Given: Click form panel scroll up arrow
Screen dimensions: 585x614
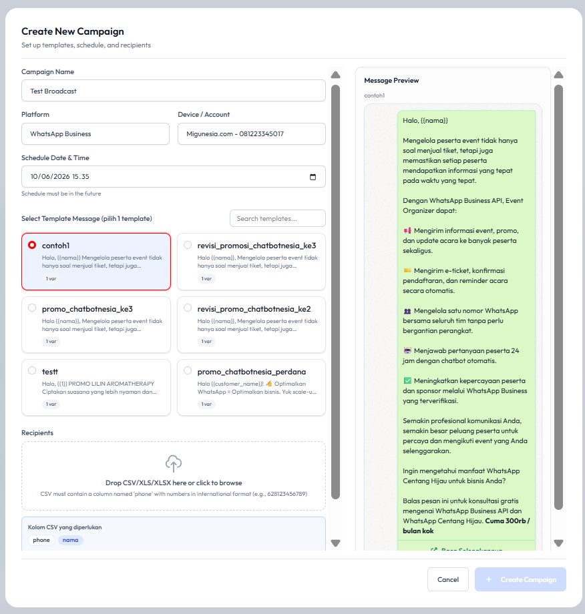Looking at the screenshot, I should tap(335, 75).
